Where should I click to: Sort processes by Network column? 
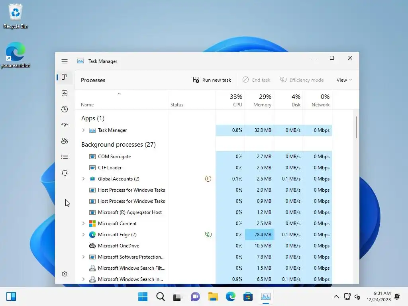pyautogui.click(x=318, y=100)
